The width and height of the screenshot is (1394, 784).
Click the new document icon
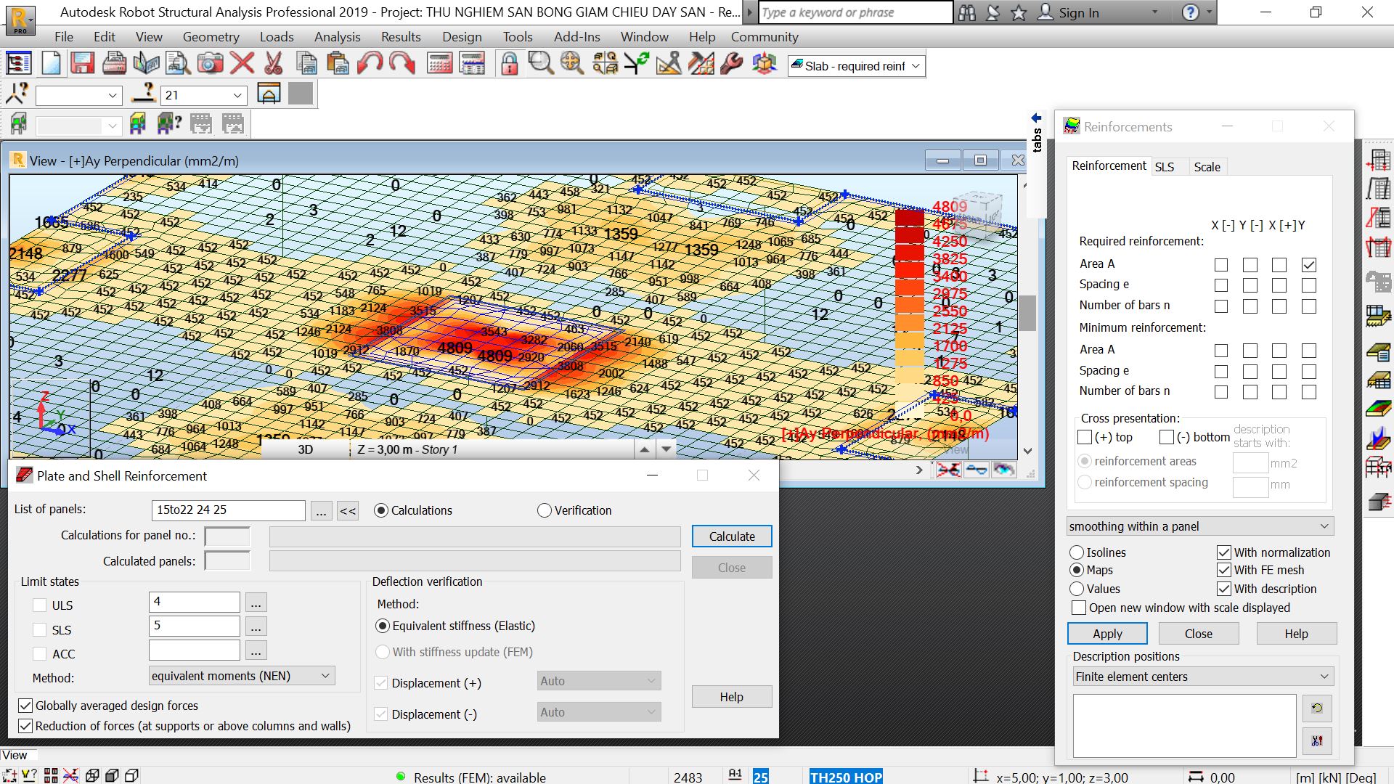(51, 65)
